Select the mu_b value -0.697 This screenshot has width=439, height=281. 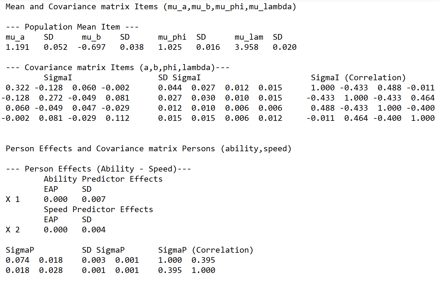[91, 47]
